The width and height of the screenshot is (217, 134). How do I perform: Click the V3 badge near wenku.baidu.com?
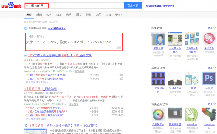[70, 71]
